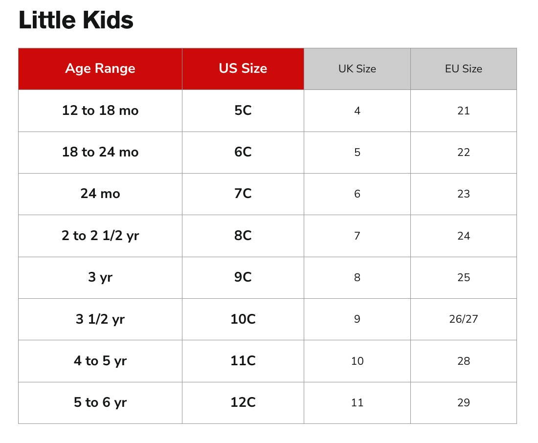538x443 pixels.
Task: Click the 18 to 24 mo cell
Action: click(x=100, y=152)
